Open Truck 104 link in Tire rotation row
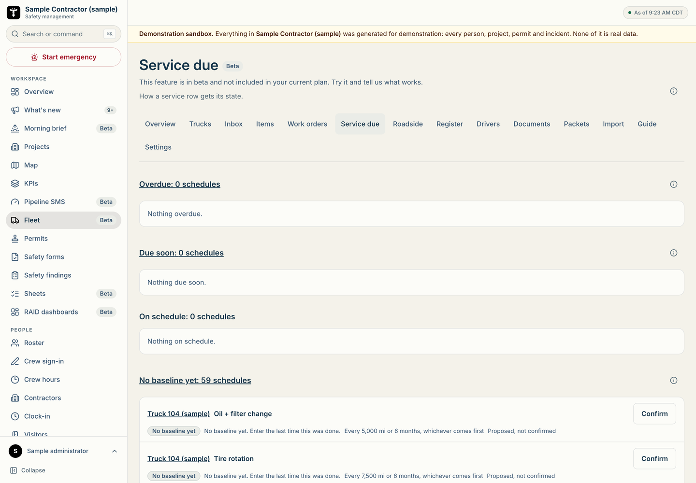 (x=179, y=459)
